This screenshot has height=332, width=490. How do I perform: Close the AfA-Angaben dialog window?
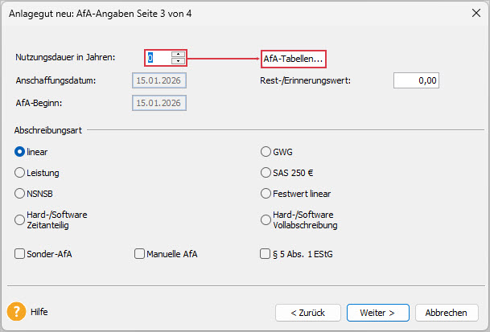click(471, 13)
